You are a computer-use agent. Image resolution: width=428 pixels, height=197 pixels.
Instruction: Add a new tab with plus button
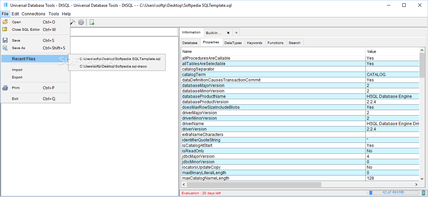pos(236,33)
